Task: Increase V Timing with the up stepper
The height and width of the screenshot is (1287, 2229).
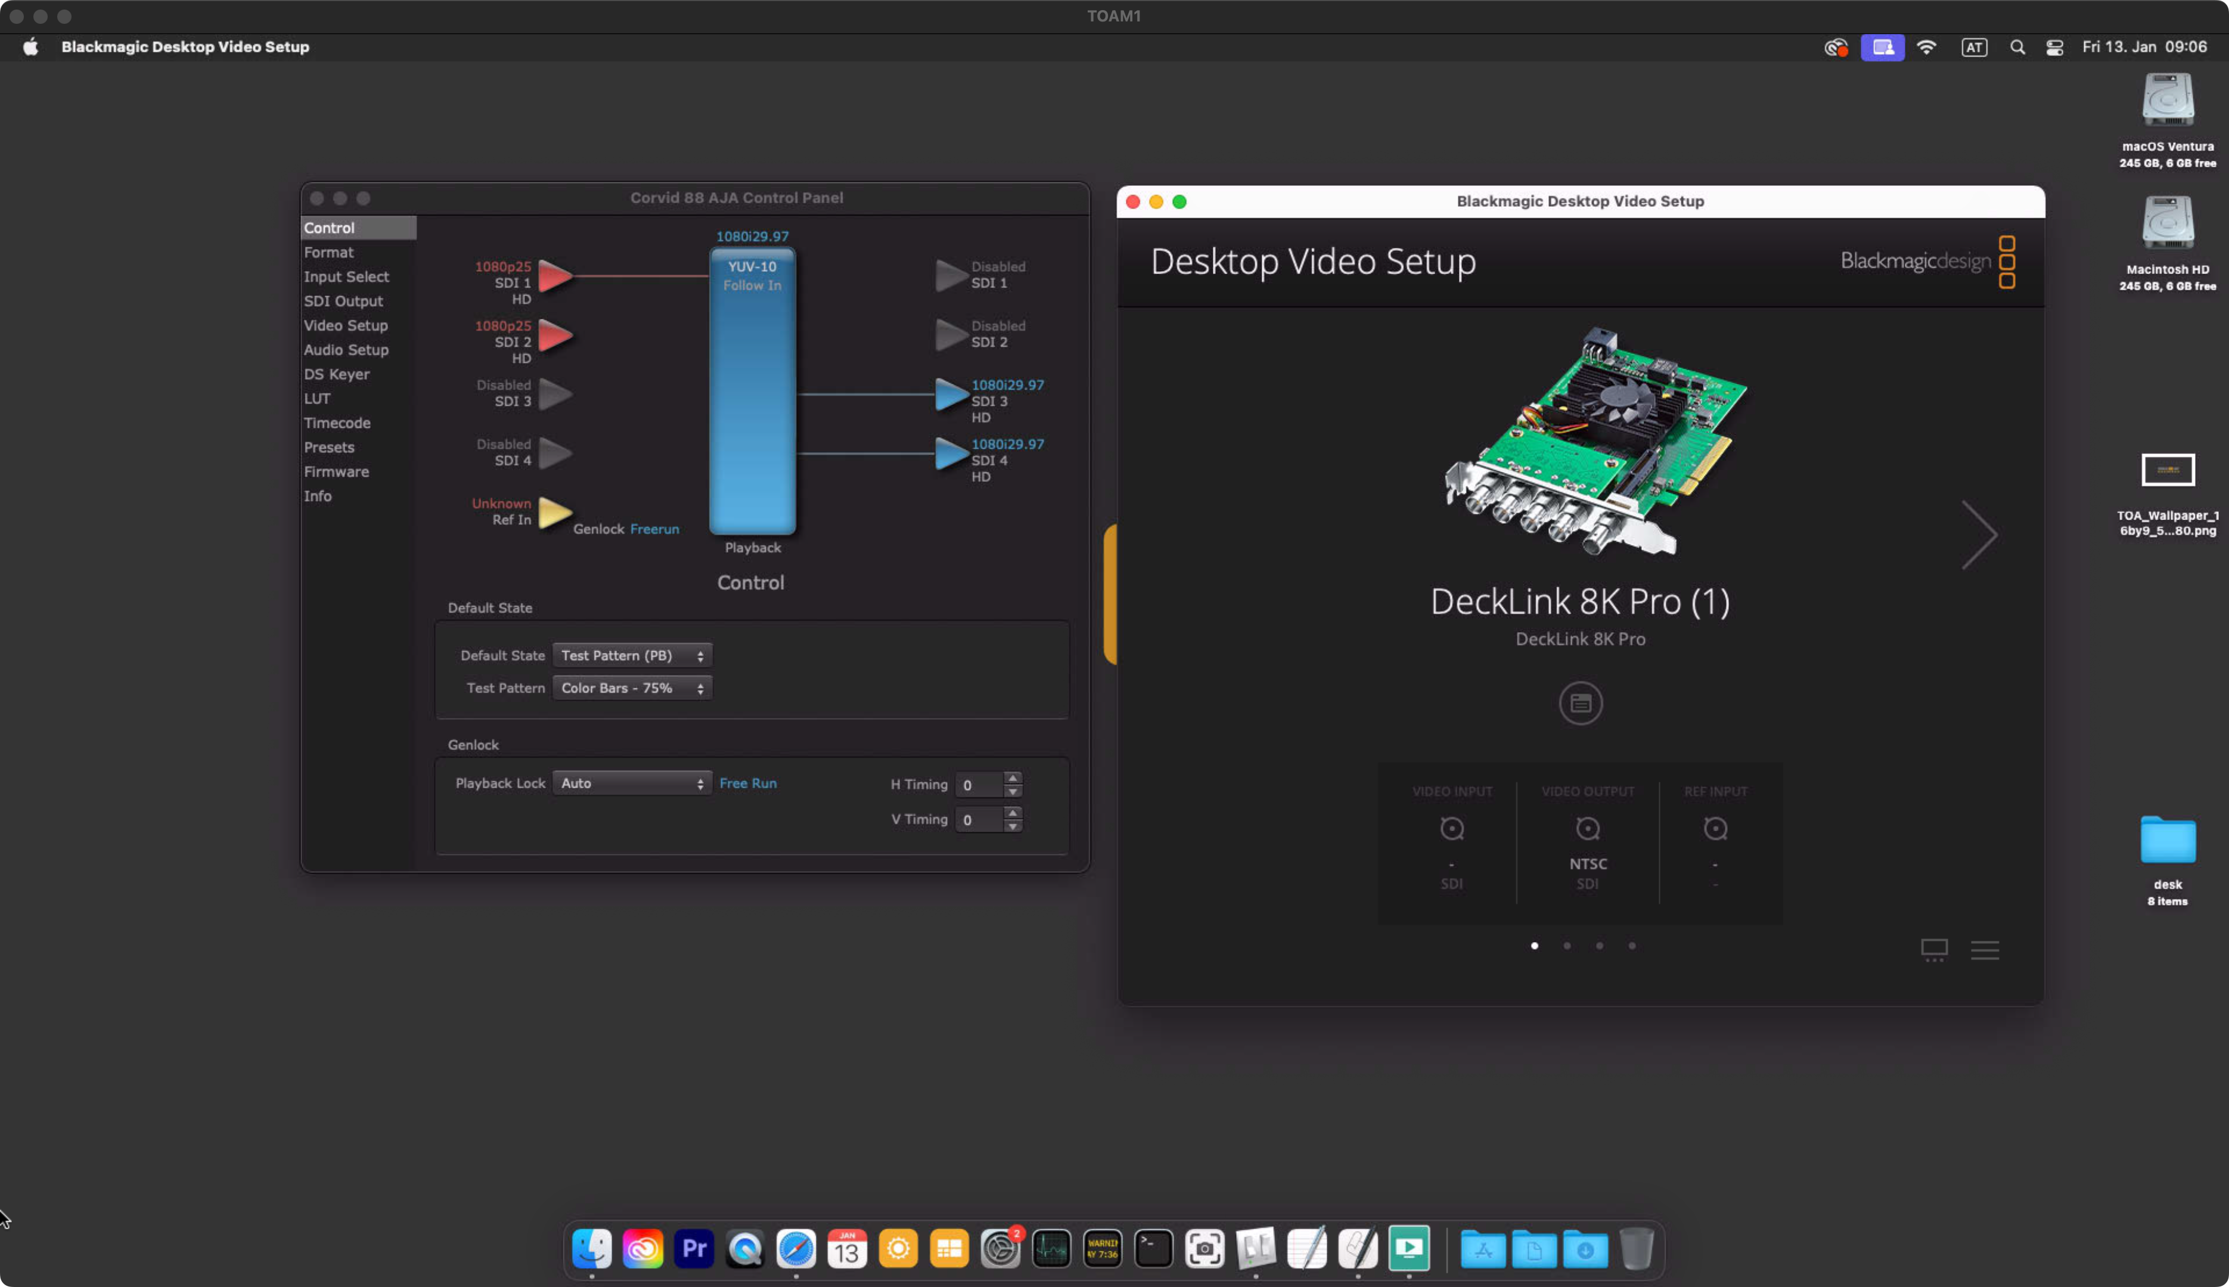Action: (x=1013, y=812)
